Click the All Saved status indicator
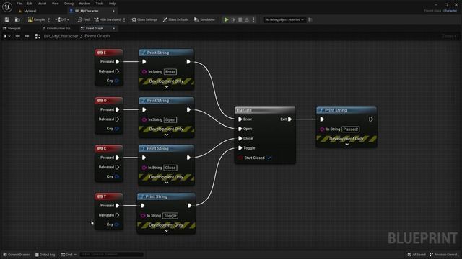The image size is (462, 259). tap(417, 254)
